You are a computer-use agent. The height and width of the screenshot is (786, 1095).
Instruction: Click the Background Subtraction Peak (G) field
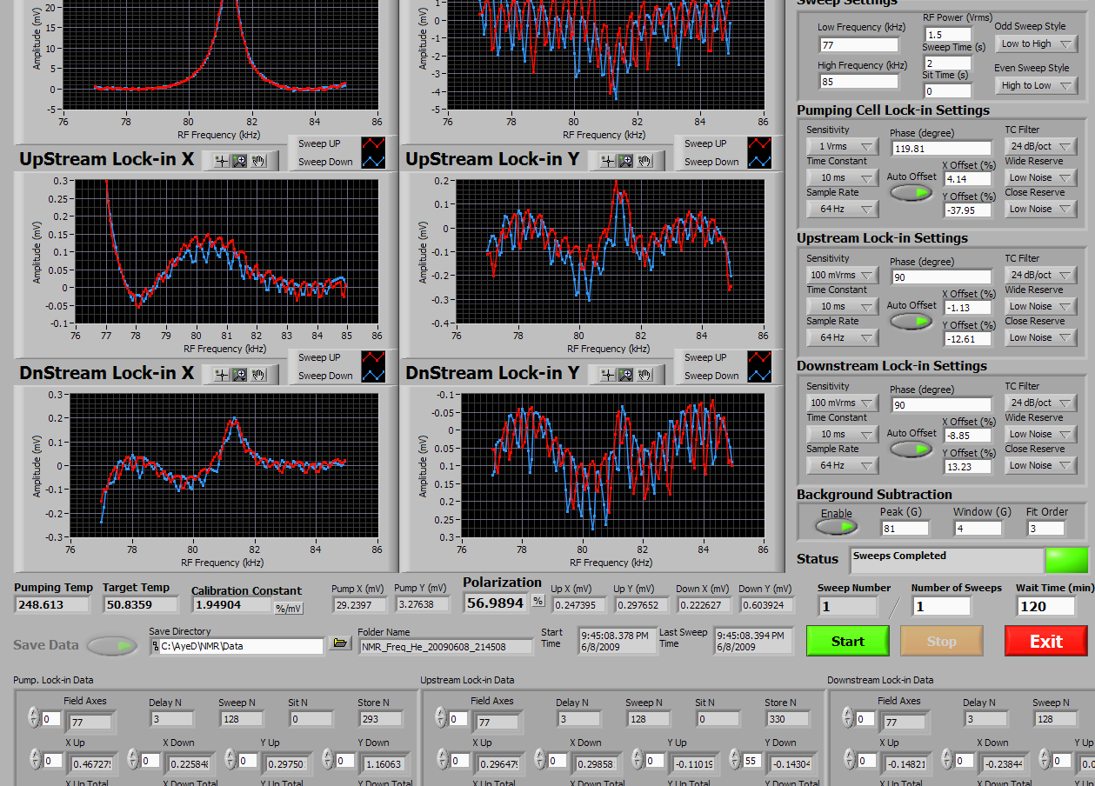905,528
